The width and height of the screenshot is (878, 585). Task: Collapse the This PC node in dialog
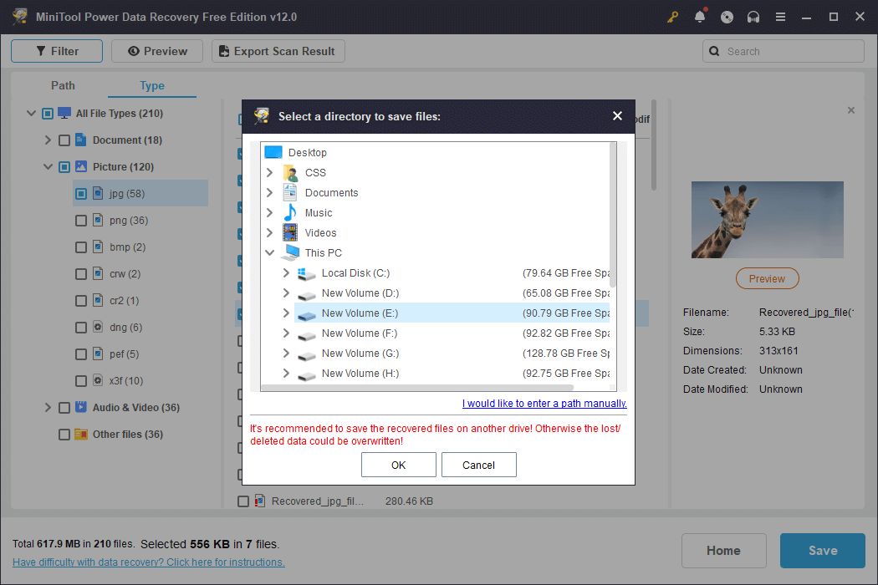point(270,252)
